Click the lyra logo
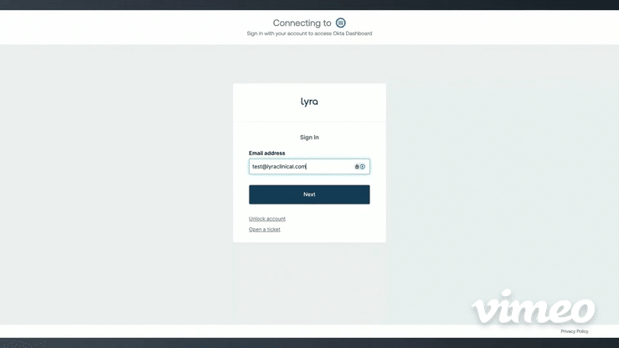 (x=309, y=102)
